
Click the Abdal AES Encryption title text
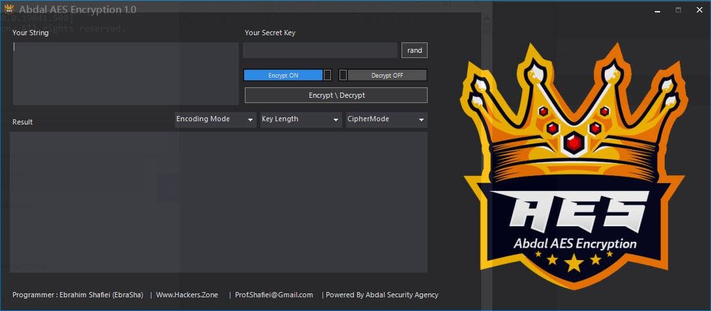pos(78,9)
